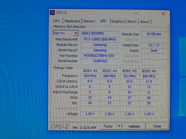Click the JEDEC #4 column header

point(110,71)
